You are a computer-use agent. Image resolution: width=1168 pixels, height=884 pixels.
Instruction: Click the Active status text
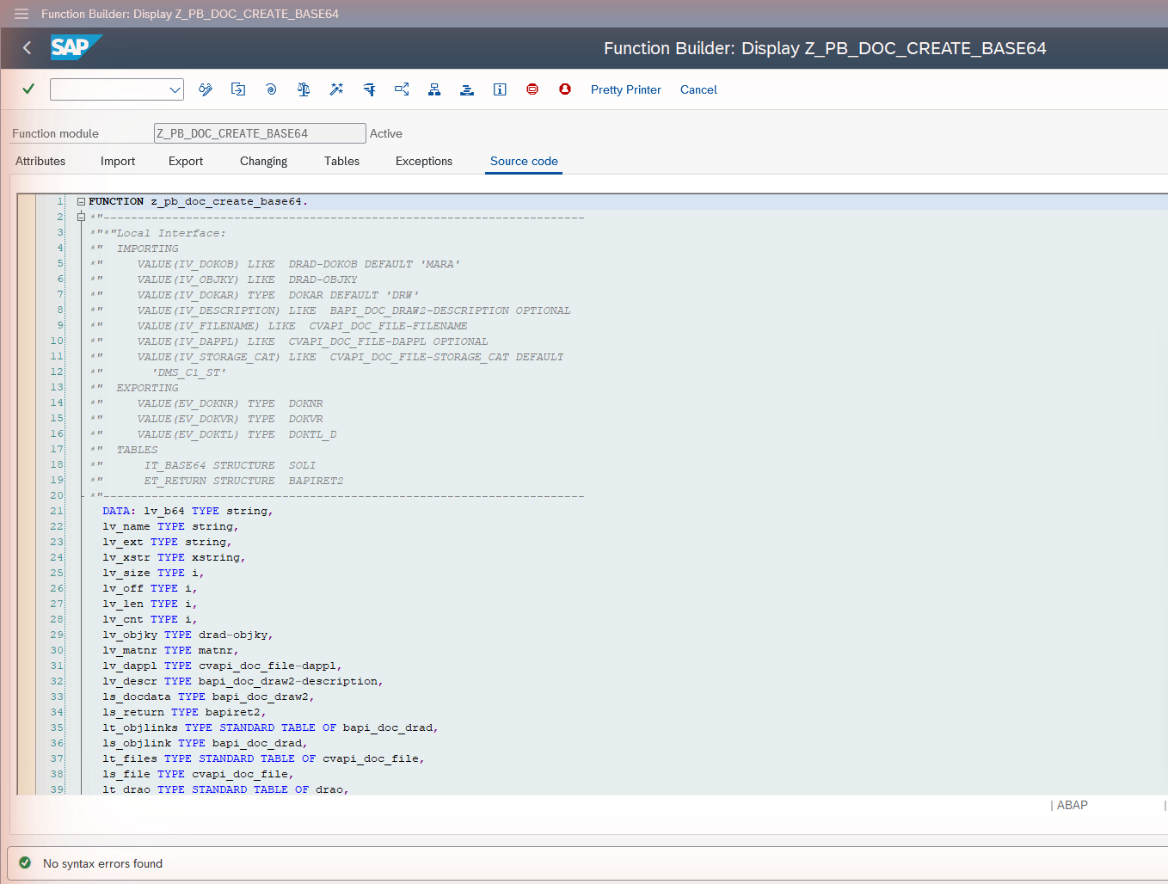click(x=386, y=133)
